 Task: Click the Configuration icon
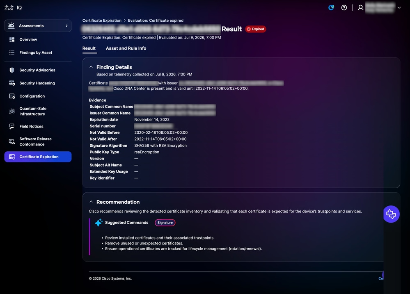pos(12,96)
